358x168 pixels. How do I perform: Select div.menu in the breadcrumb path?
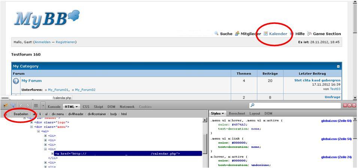pos(57,114)
